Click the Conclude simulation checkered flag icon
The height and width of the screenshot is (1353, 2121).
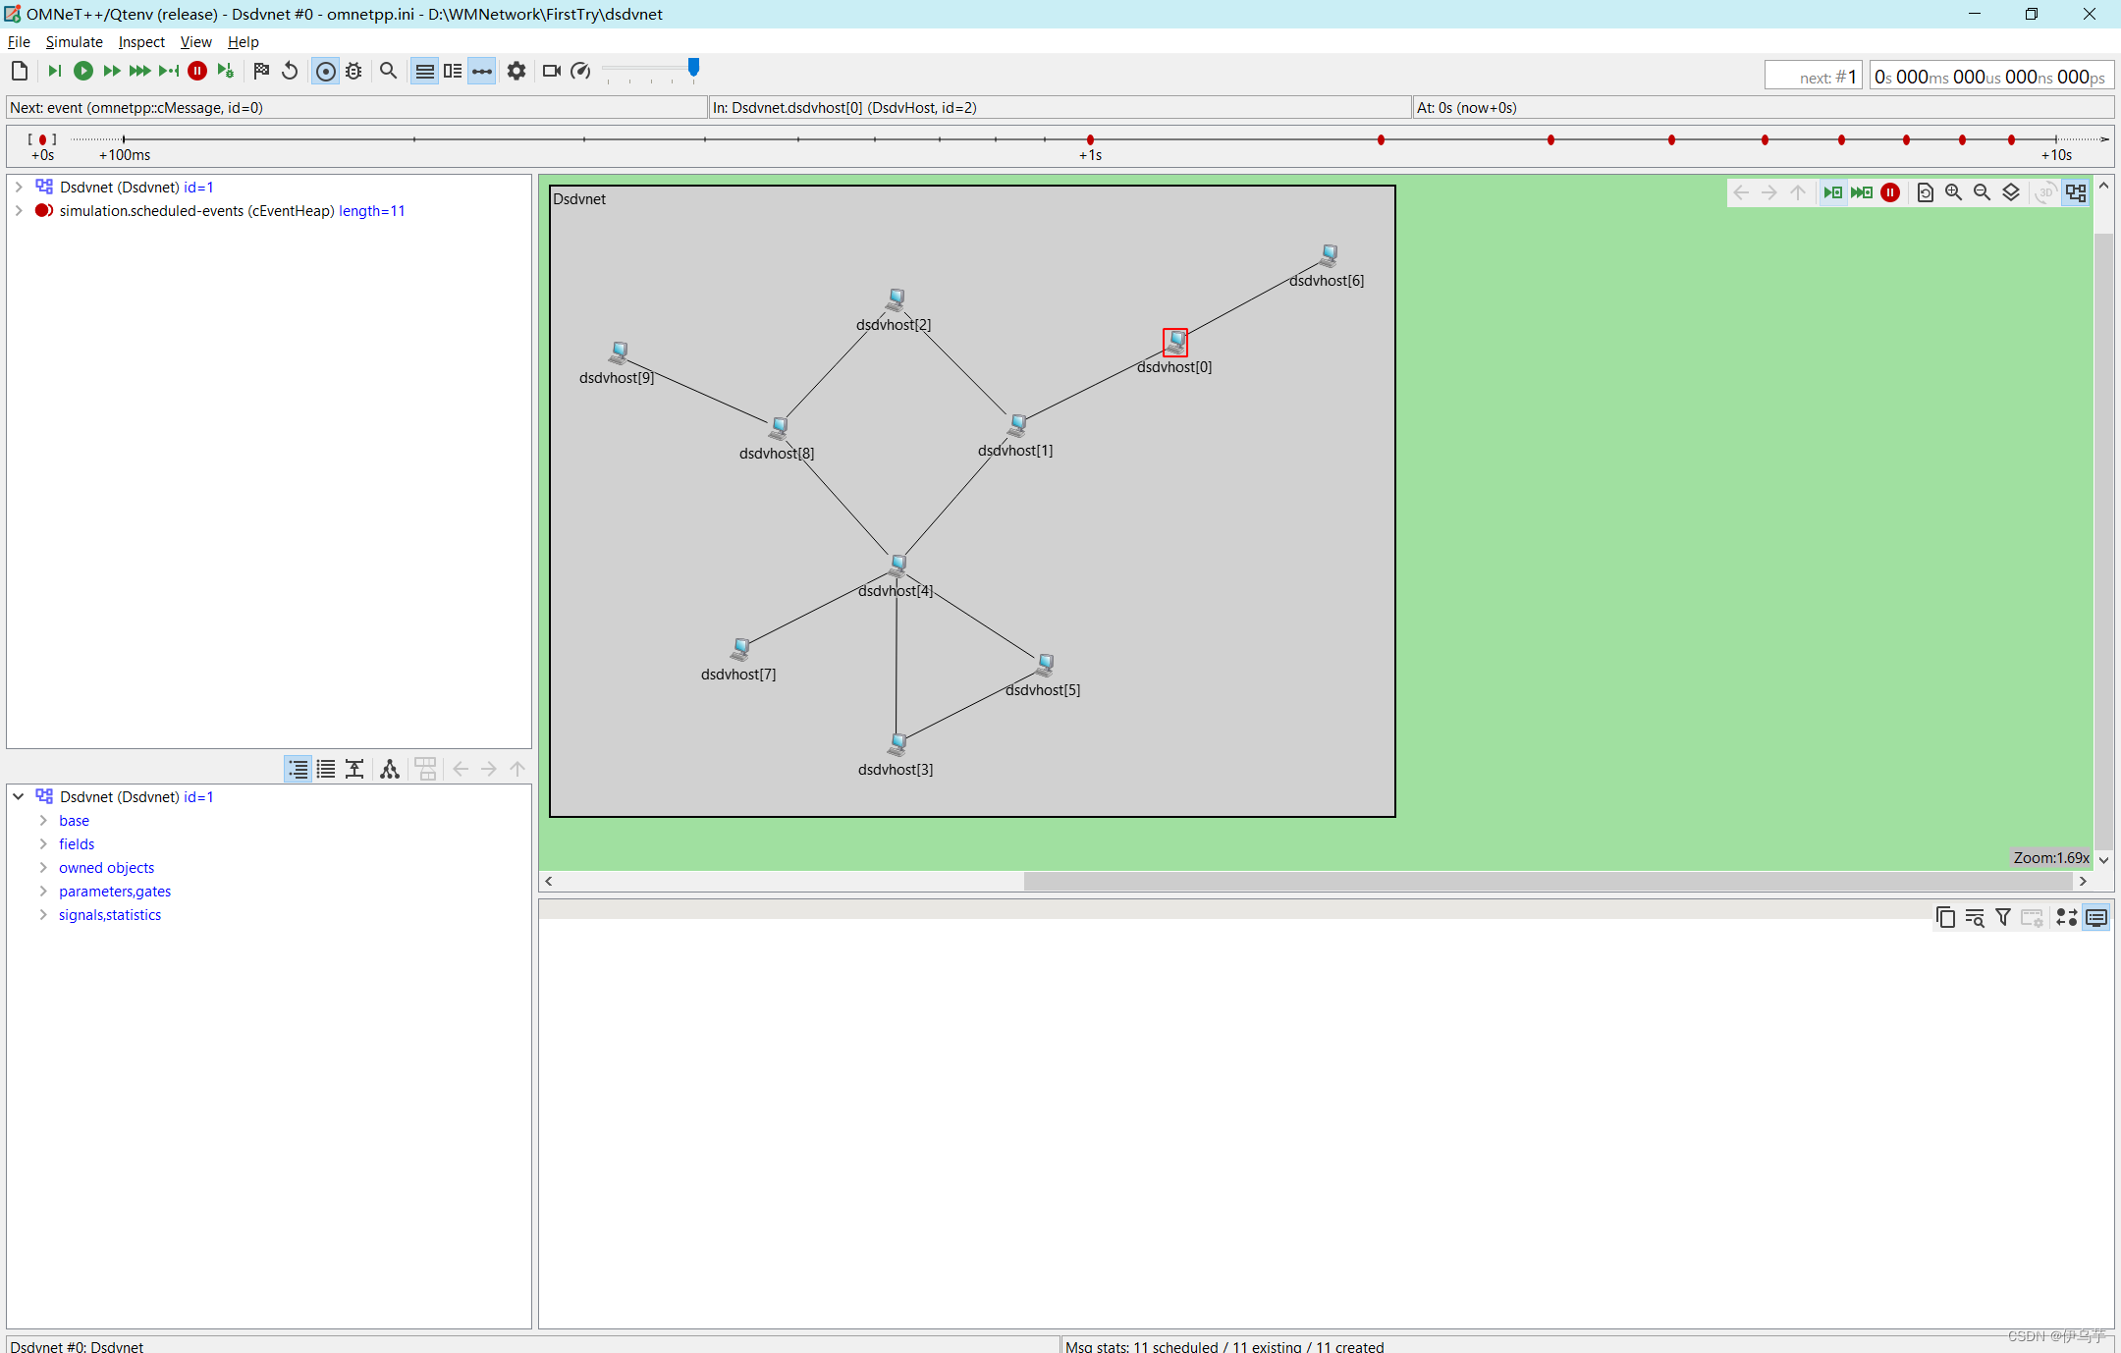click(x=261, y=71)
